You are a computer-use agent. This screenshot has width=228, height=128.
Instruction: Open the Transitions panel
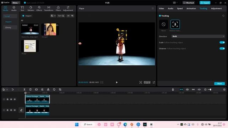click(49, 9)
